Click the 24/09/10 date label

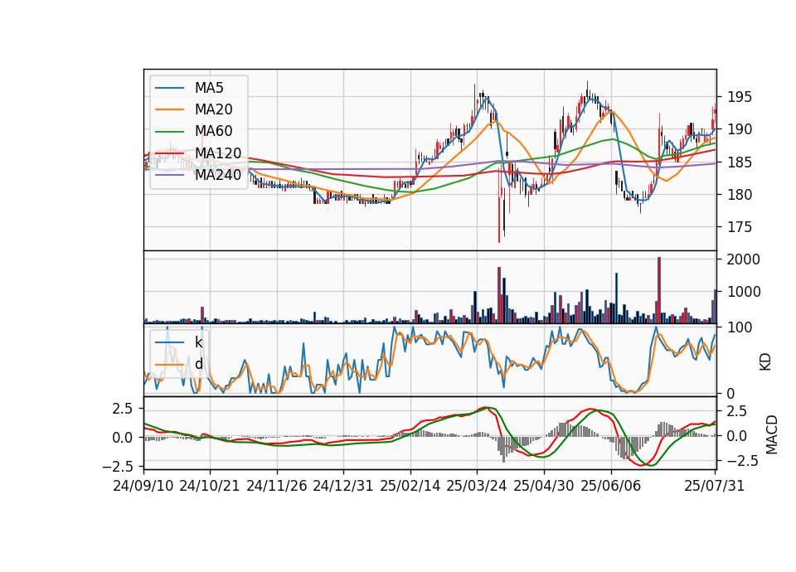click(x=143, y=486)
